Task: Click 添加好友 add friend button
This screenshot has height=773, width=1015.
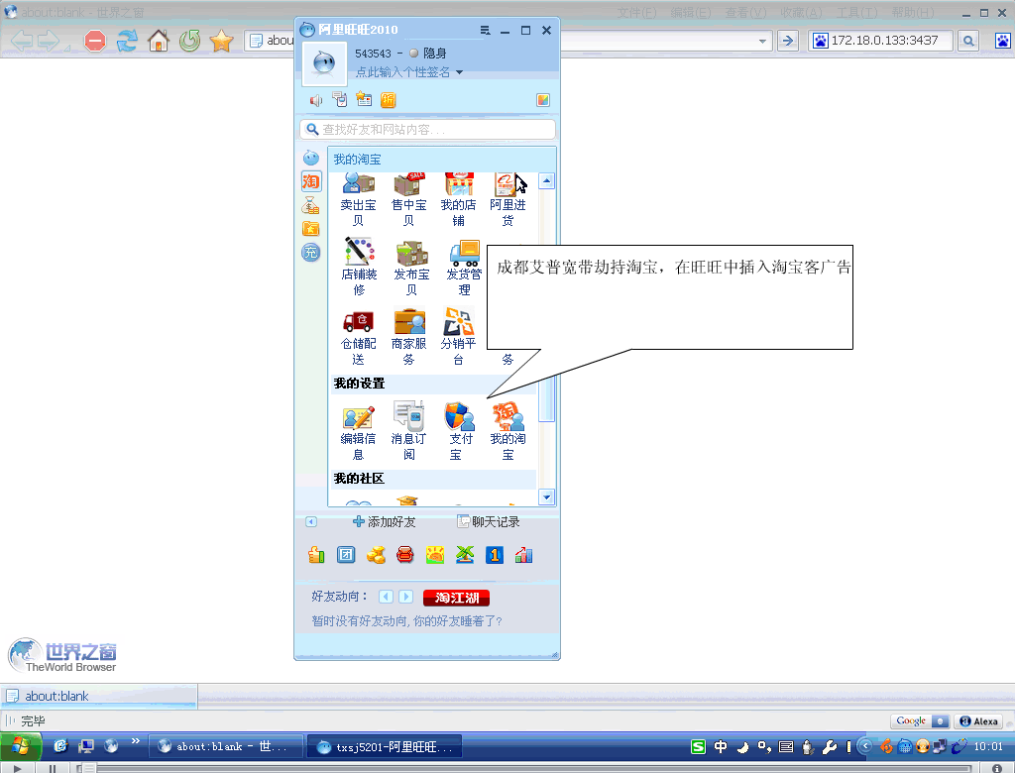Action: point(385,522)
